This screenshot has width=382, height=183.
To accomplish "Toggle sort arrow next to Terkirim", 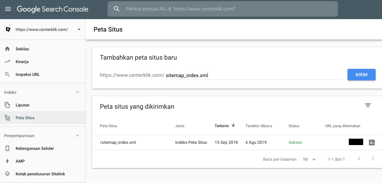I will (x=233, y=125).
